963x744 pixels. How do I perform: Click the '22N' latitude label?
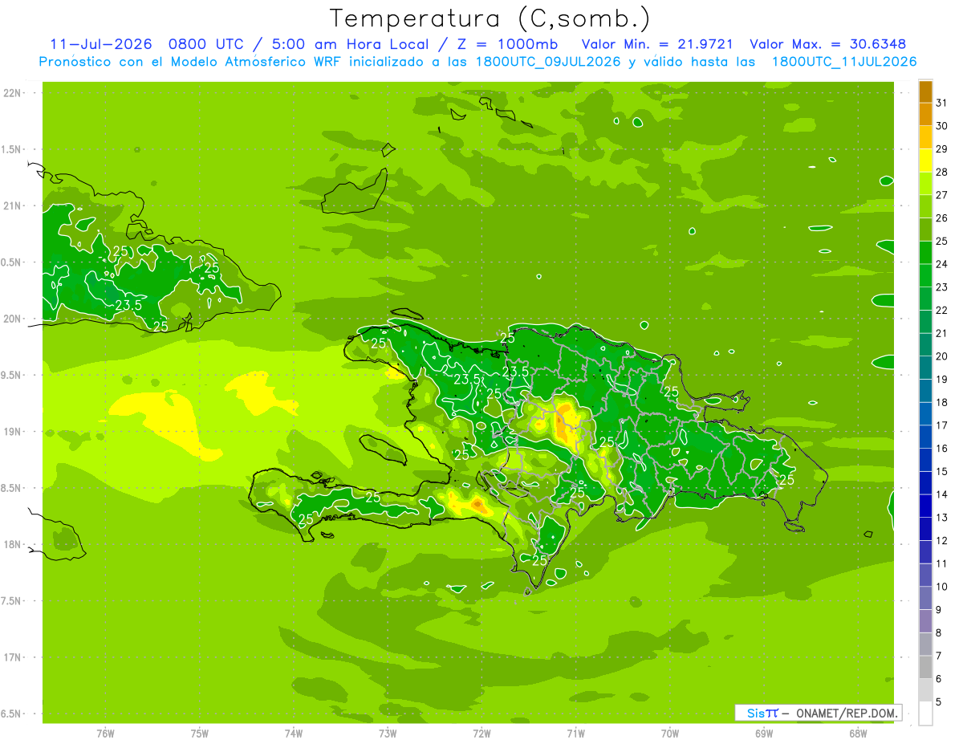(x=12, y=93)
